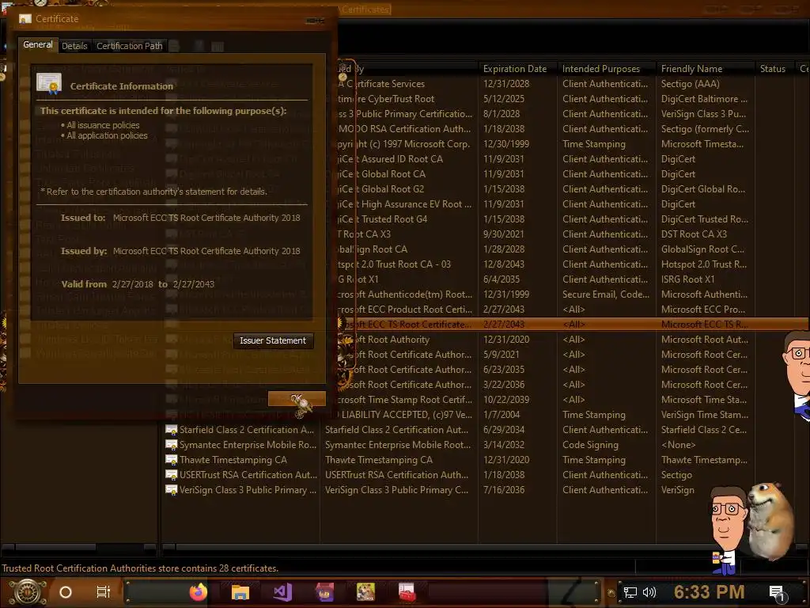Open the notification center icon
The height and width of the screenshot is (608, 810).
(777, 594)
